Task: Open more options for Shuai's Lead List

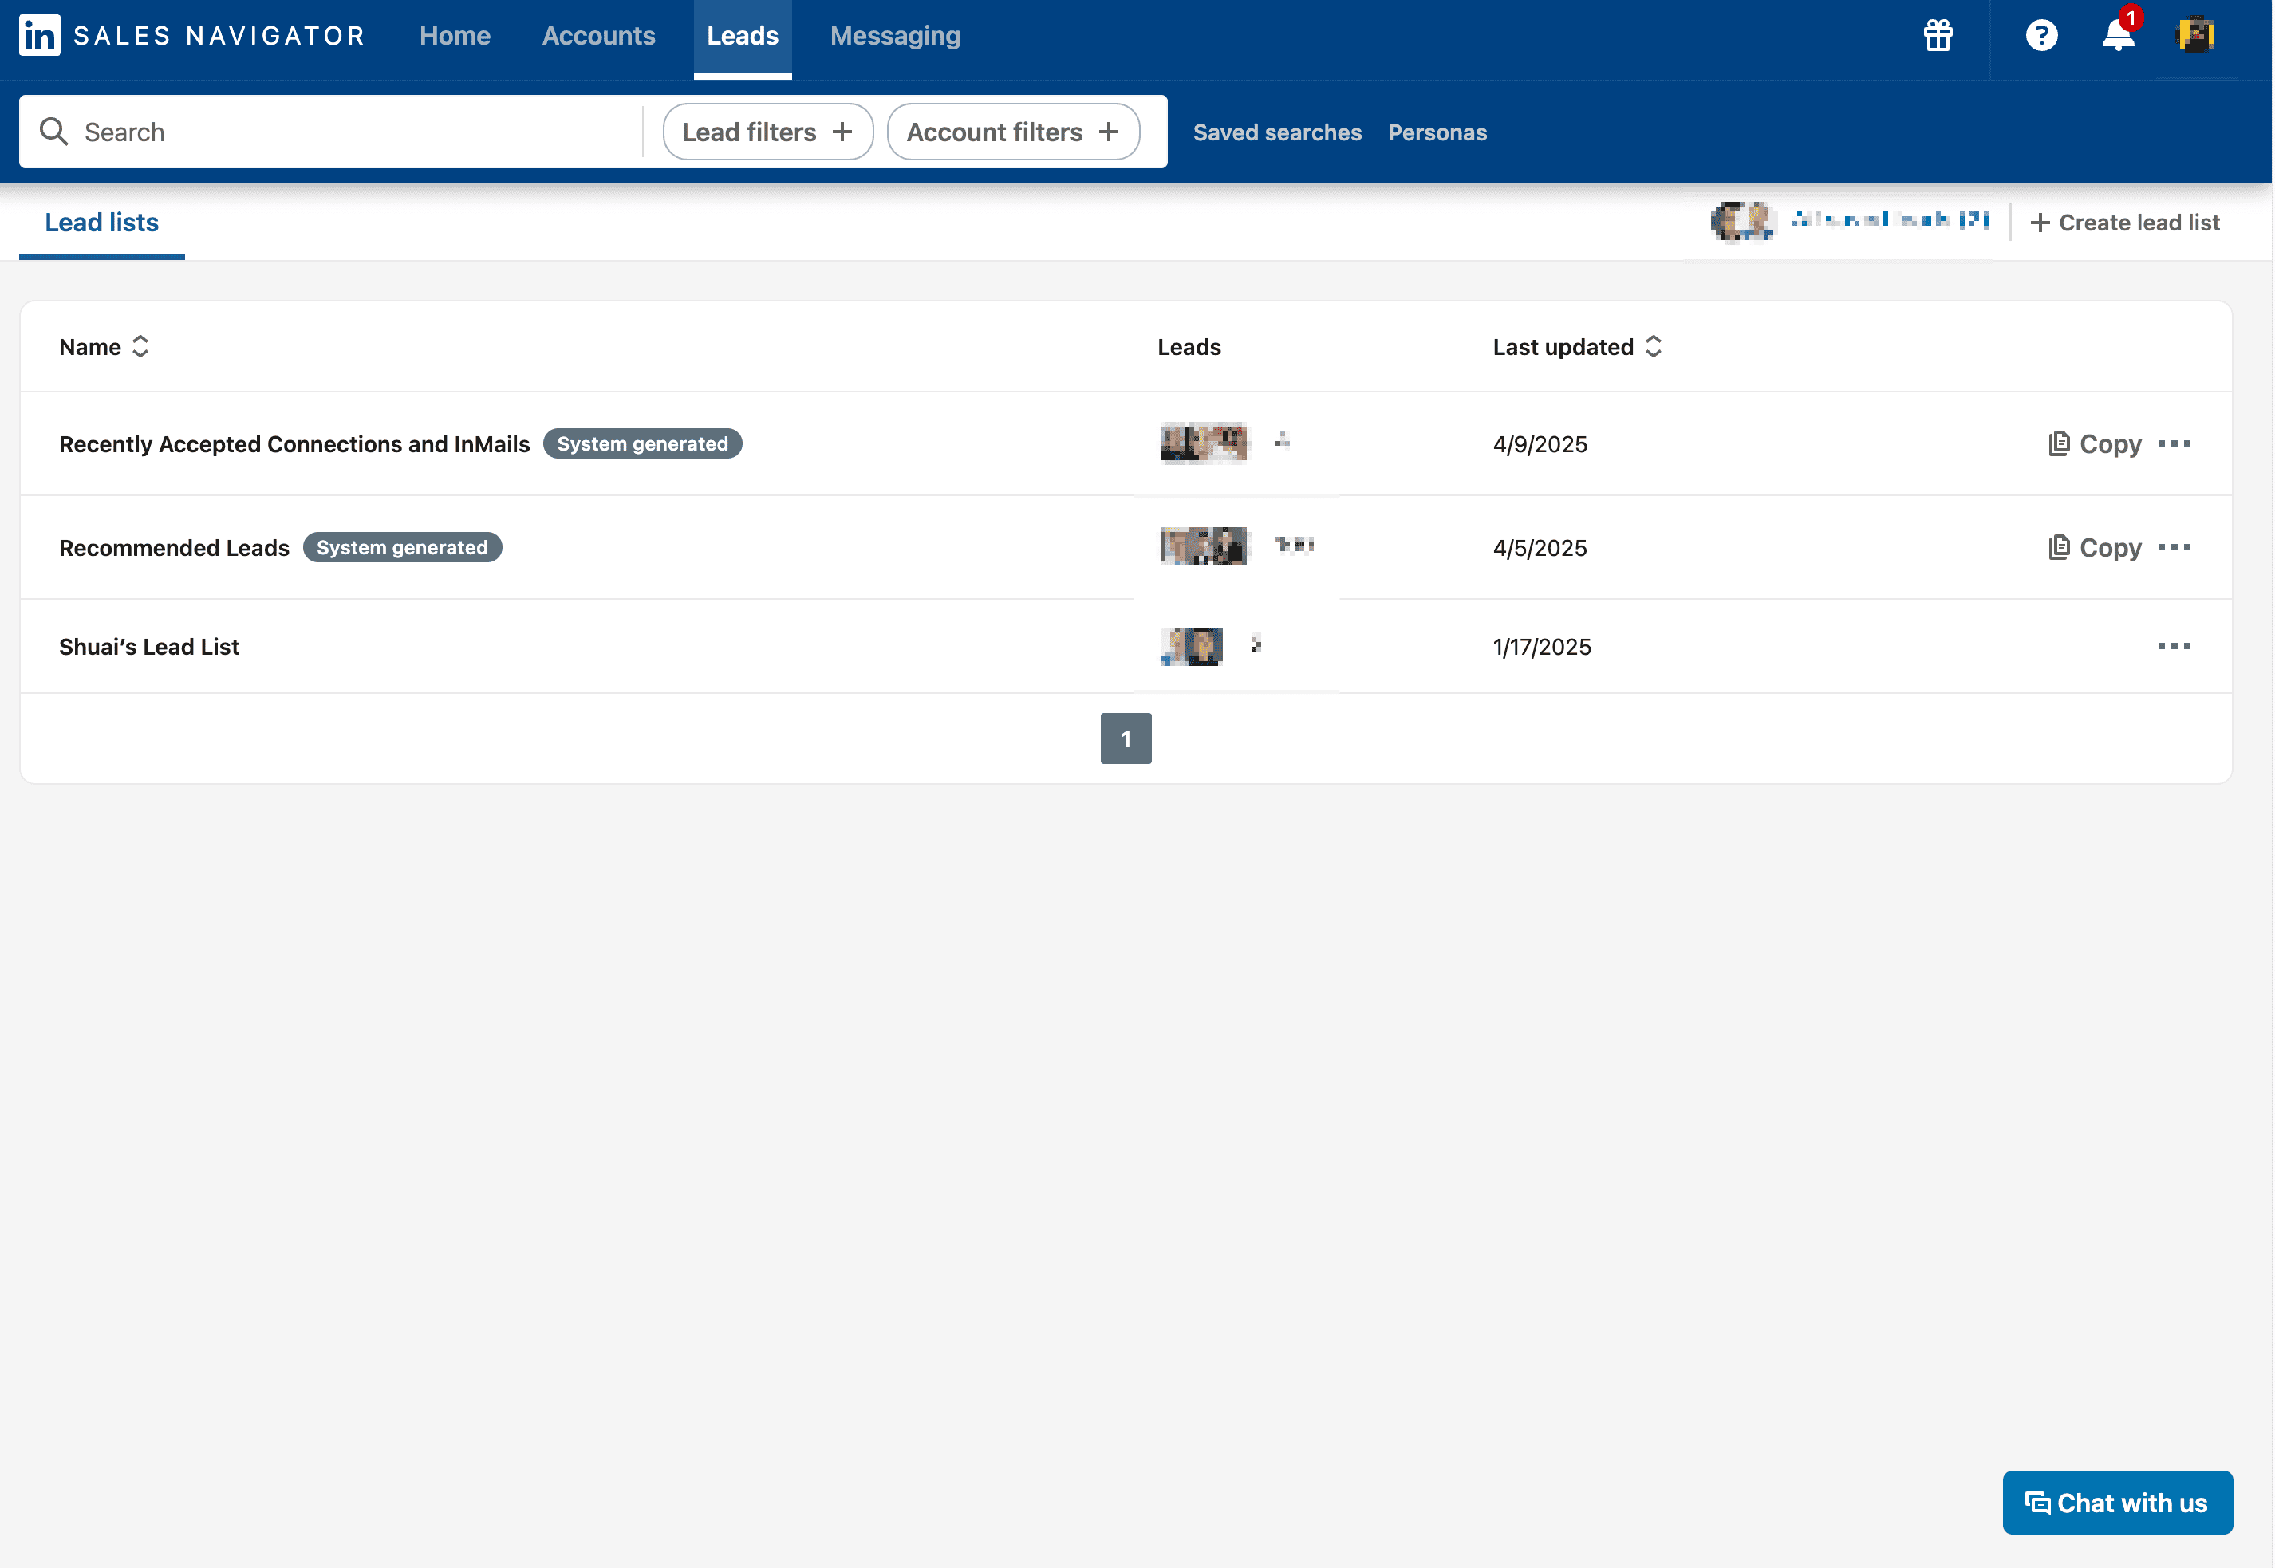Action: tap(2174, 647)
